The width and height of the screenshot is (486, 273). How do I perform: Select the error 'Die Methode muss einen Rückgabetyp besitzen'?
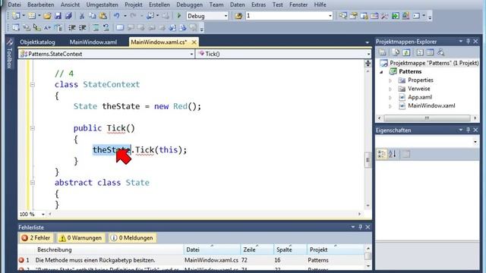tap(95, 260)
